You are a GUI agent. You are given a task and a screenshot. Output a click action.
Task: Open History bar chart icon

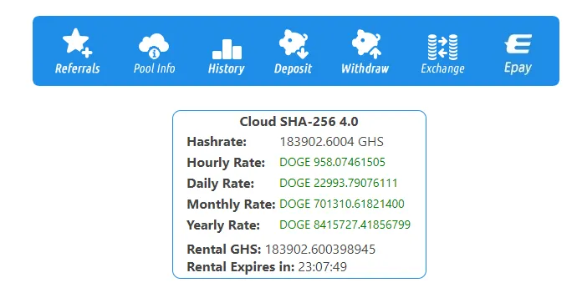pyautogui.click(x=227, y=49)
